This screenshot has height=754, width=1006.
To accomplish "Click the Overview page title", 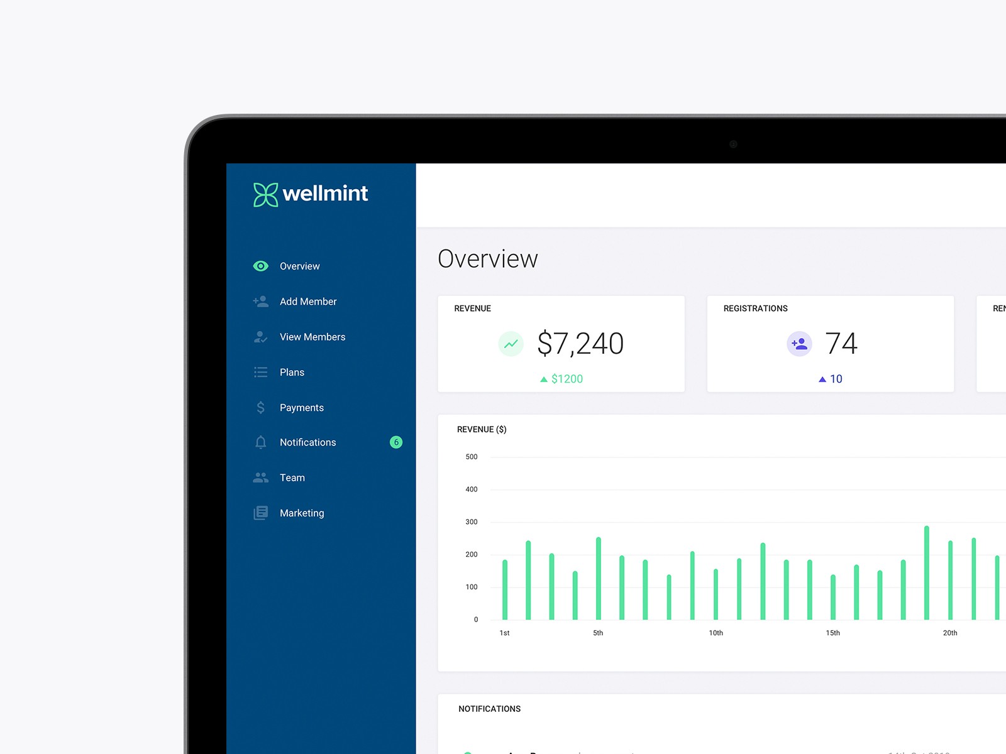I will click(488, 259).
